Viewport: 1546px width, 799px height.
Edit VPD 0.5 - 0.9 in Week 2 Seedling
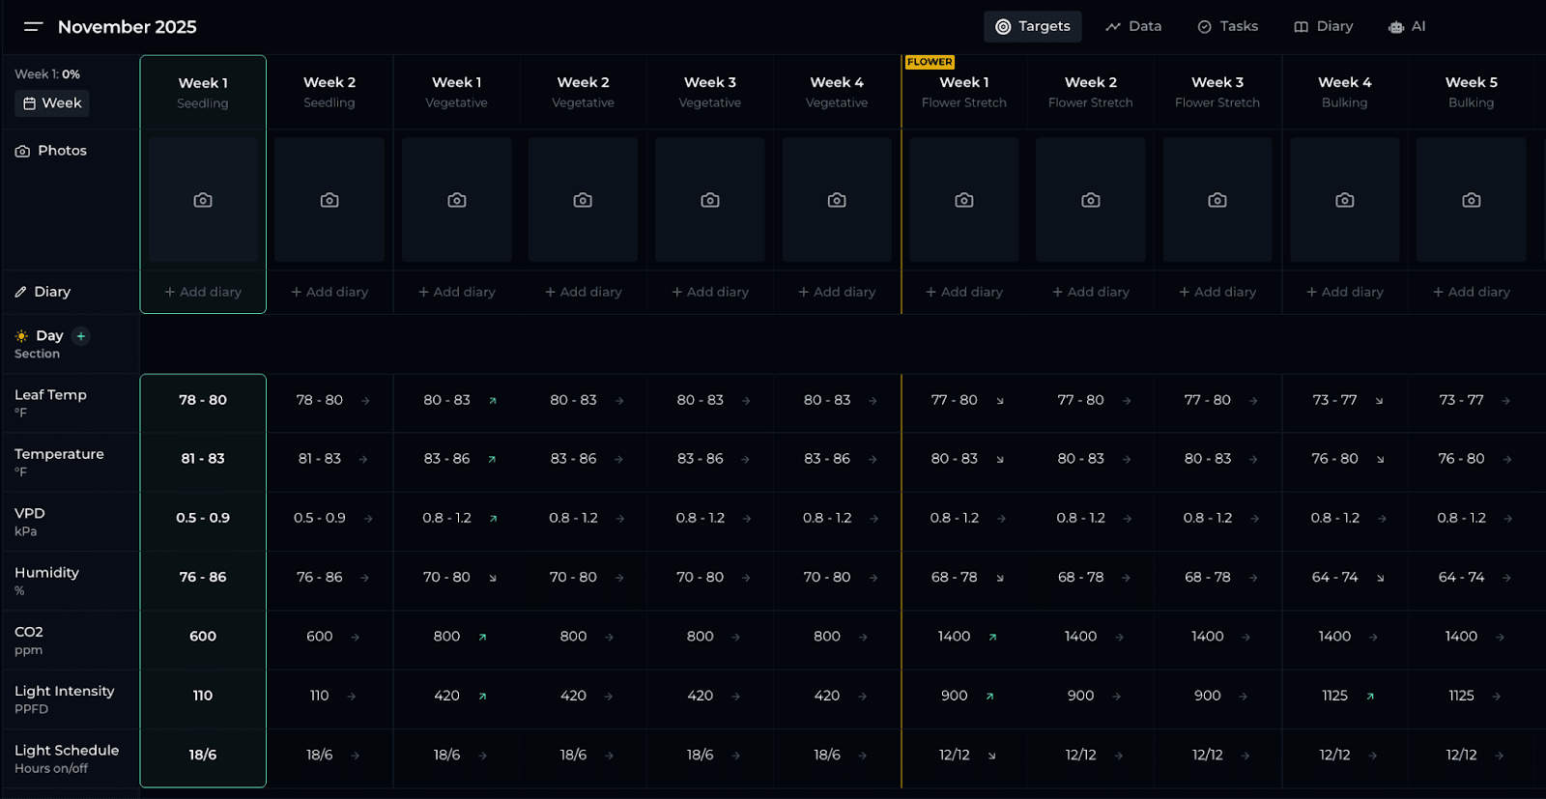pyautogui.click(x=320, y=518)
